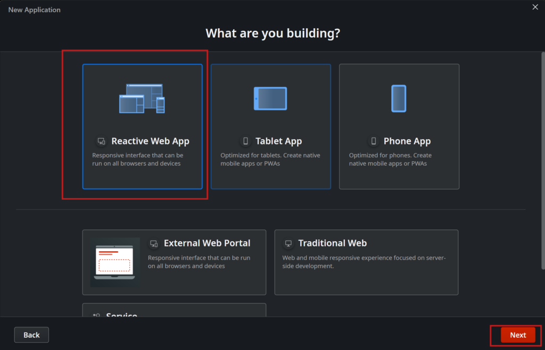Screen dimensions: 545x350
Task: Pick Phone App via its description text
Action: tap(390, 159)
